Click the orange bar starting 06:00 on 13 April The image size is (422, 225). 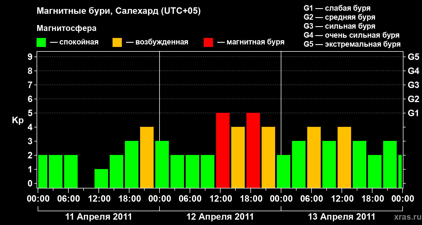point(314,157)
